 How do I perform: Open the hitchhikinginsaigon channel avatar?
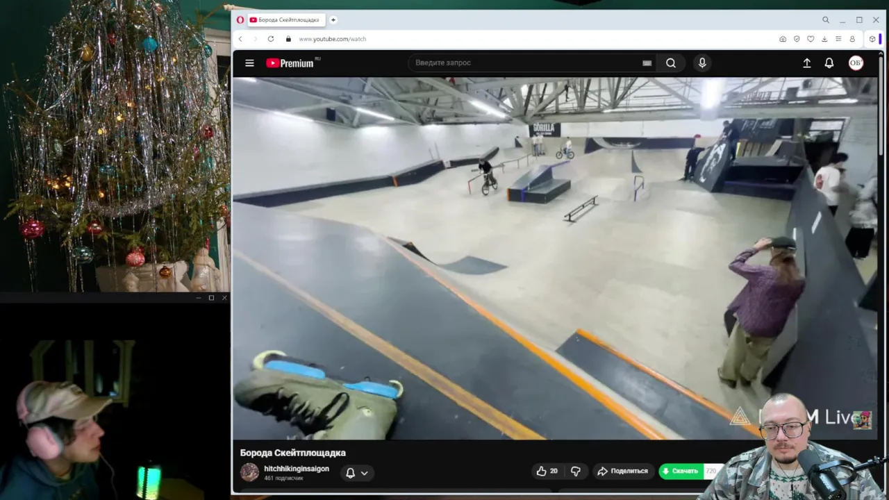point(249,472)
